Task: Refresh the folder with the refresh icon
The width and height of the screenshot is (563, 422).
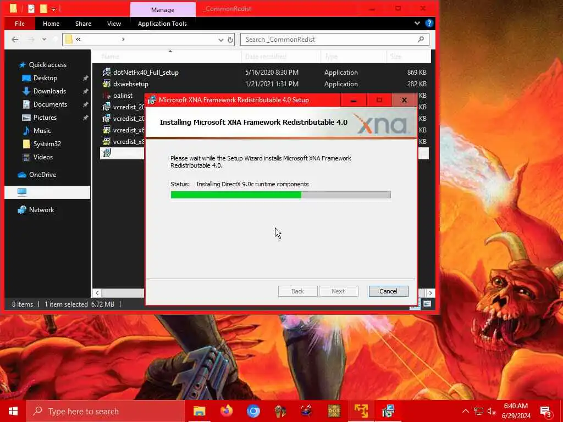Action: click(230, 40)
